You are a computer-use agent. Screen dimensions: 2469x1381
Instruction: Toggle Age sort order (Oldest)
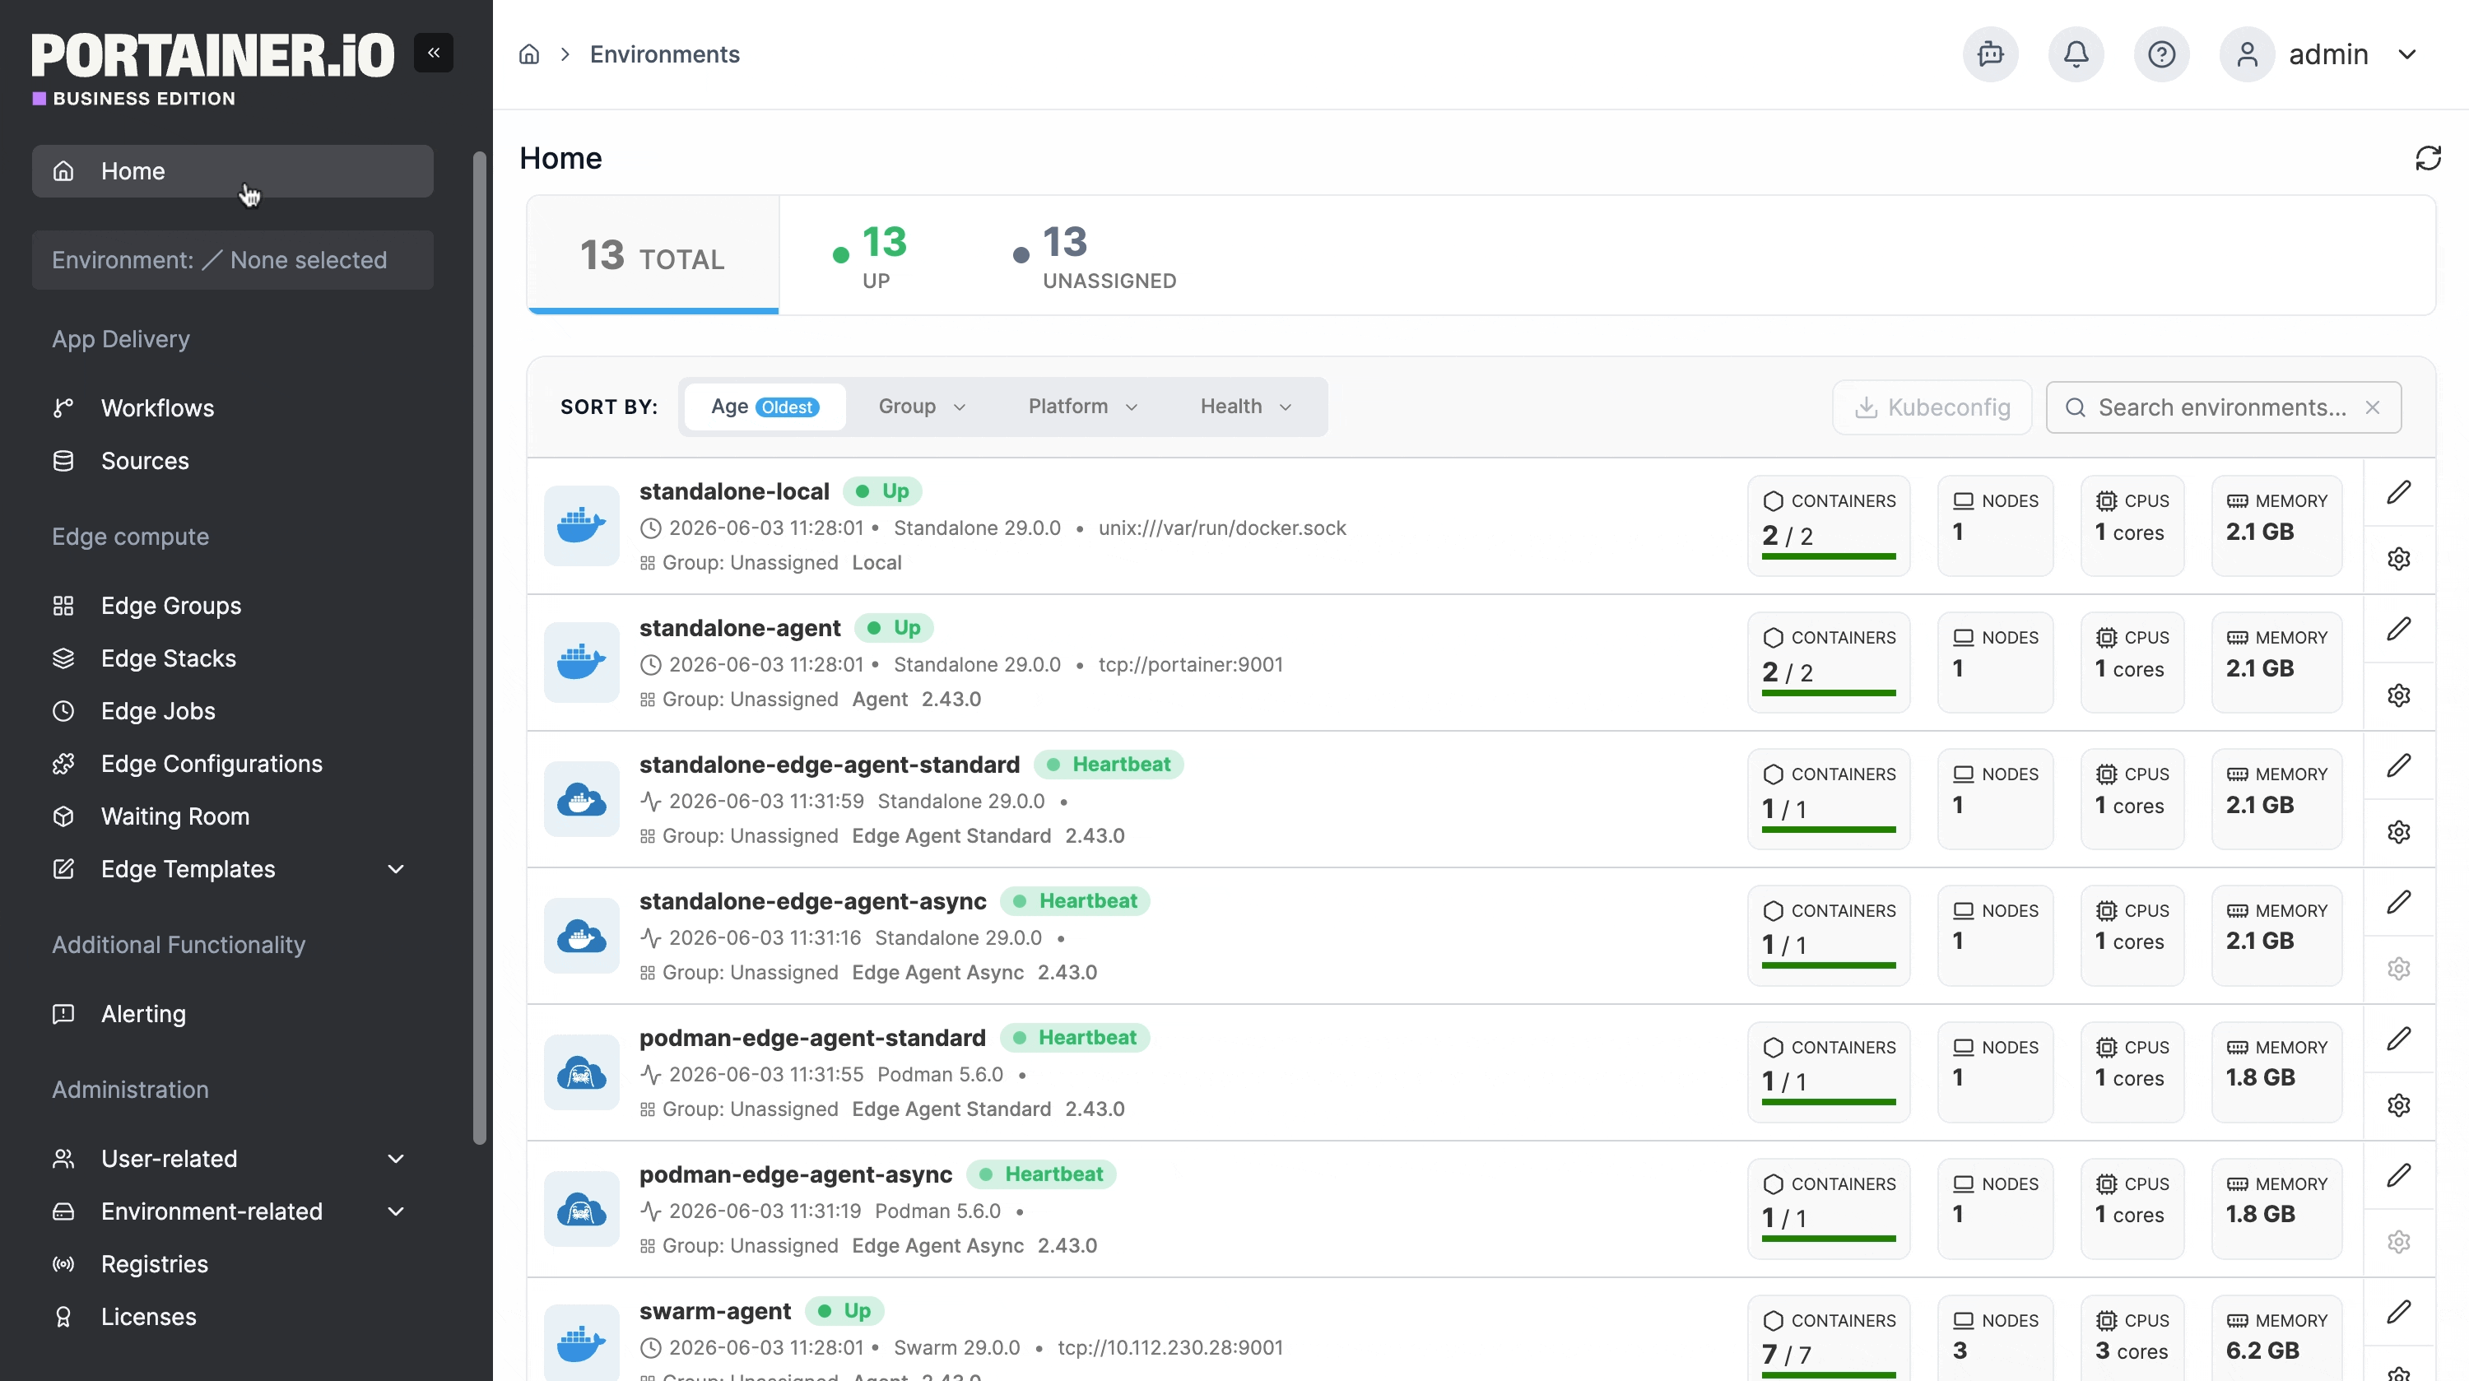(x=764, y=407)
